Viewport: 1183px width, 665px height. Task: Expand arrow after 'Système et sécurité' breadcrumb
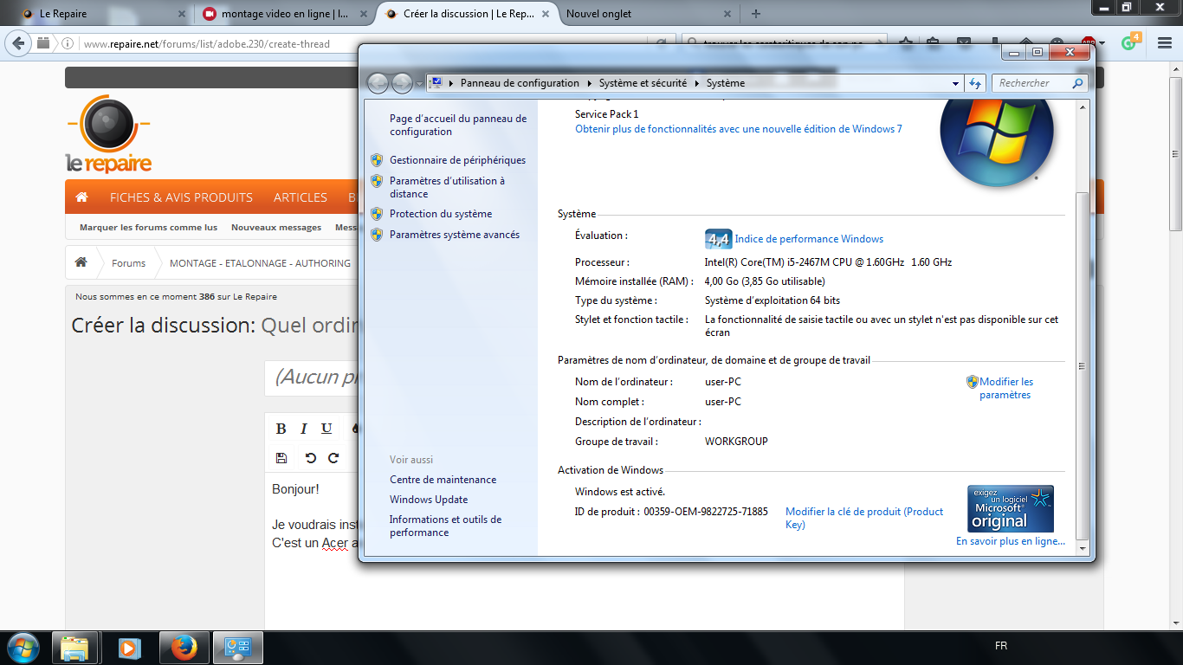697,83
